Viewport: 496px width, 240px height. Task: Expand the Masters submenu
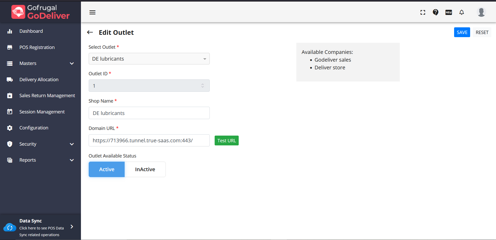(x=72, y=63)
